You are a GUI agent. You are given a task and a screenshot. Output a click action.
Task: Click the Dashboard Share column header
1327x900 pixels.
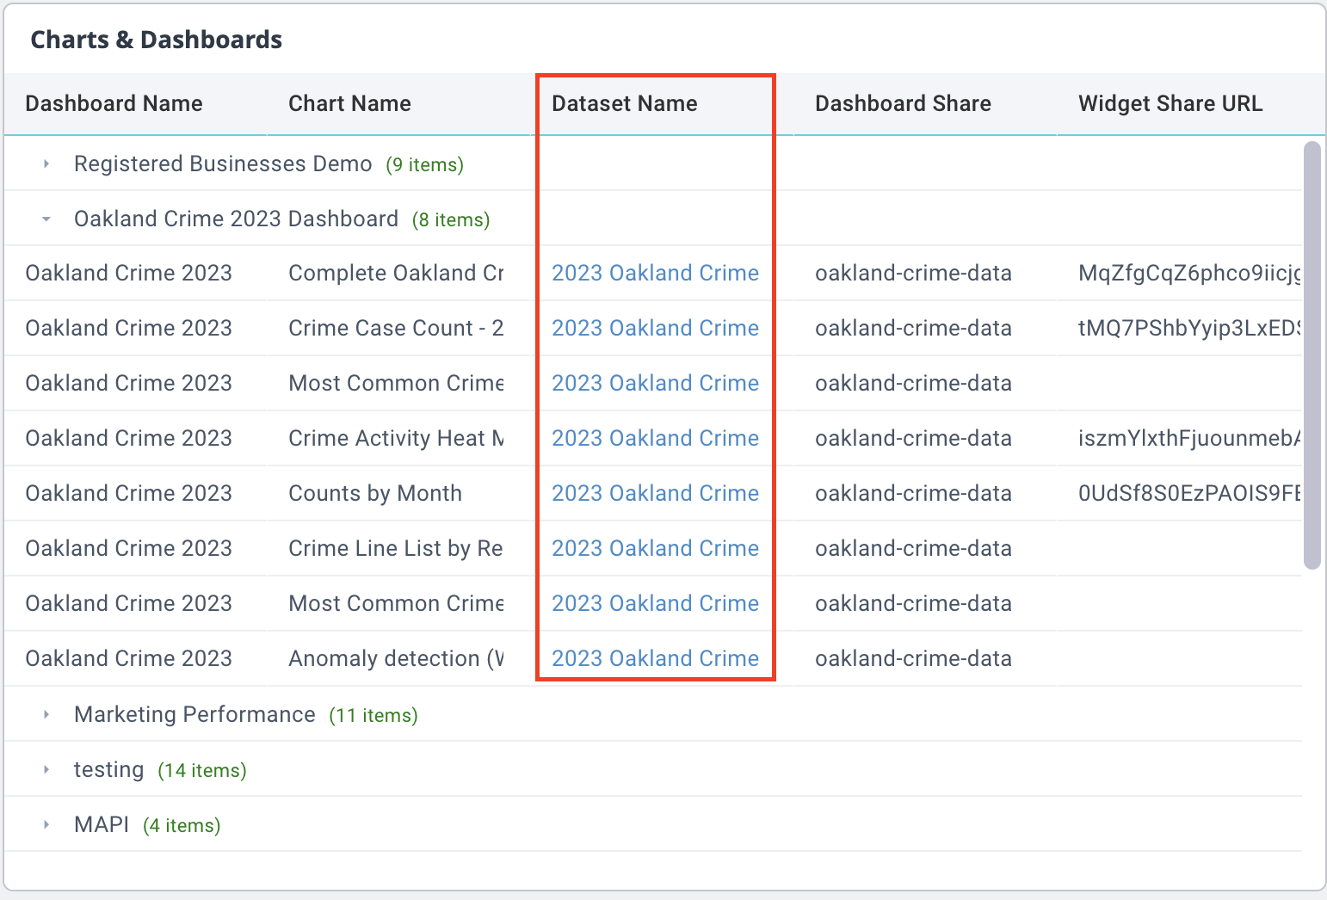pos(903,104)
